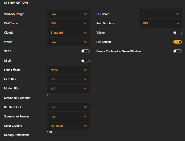The height and width of the screenshot is (141, 185).
Task: Click the Depth of Field chevron arrow
Action: click(x=85, y=107)
